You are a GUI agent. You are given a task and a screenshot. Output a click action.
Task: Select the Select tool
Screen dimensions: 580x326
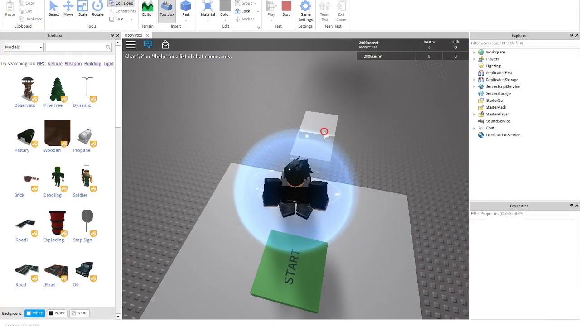(53, 9)
